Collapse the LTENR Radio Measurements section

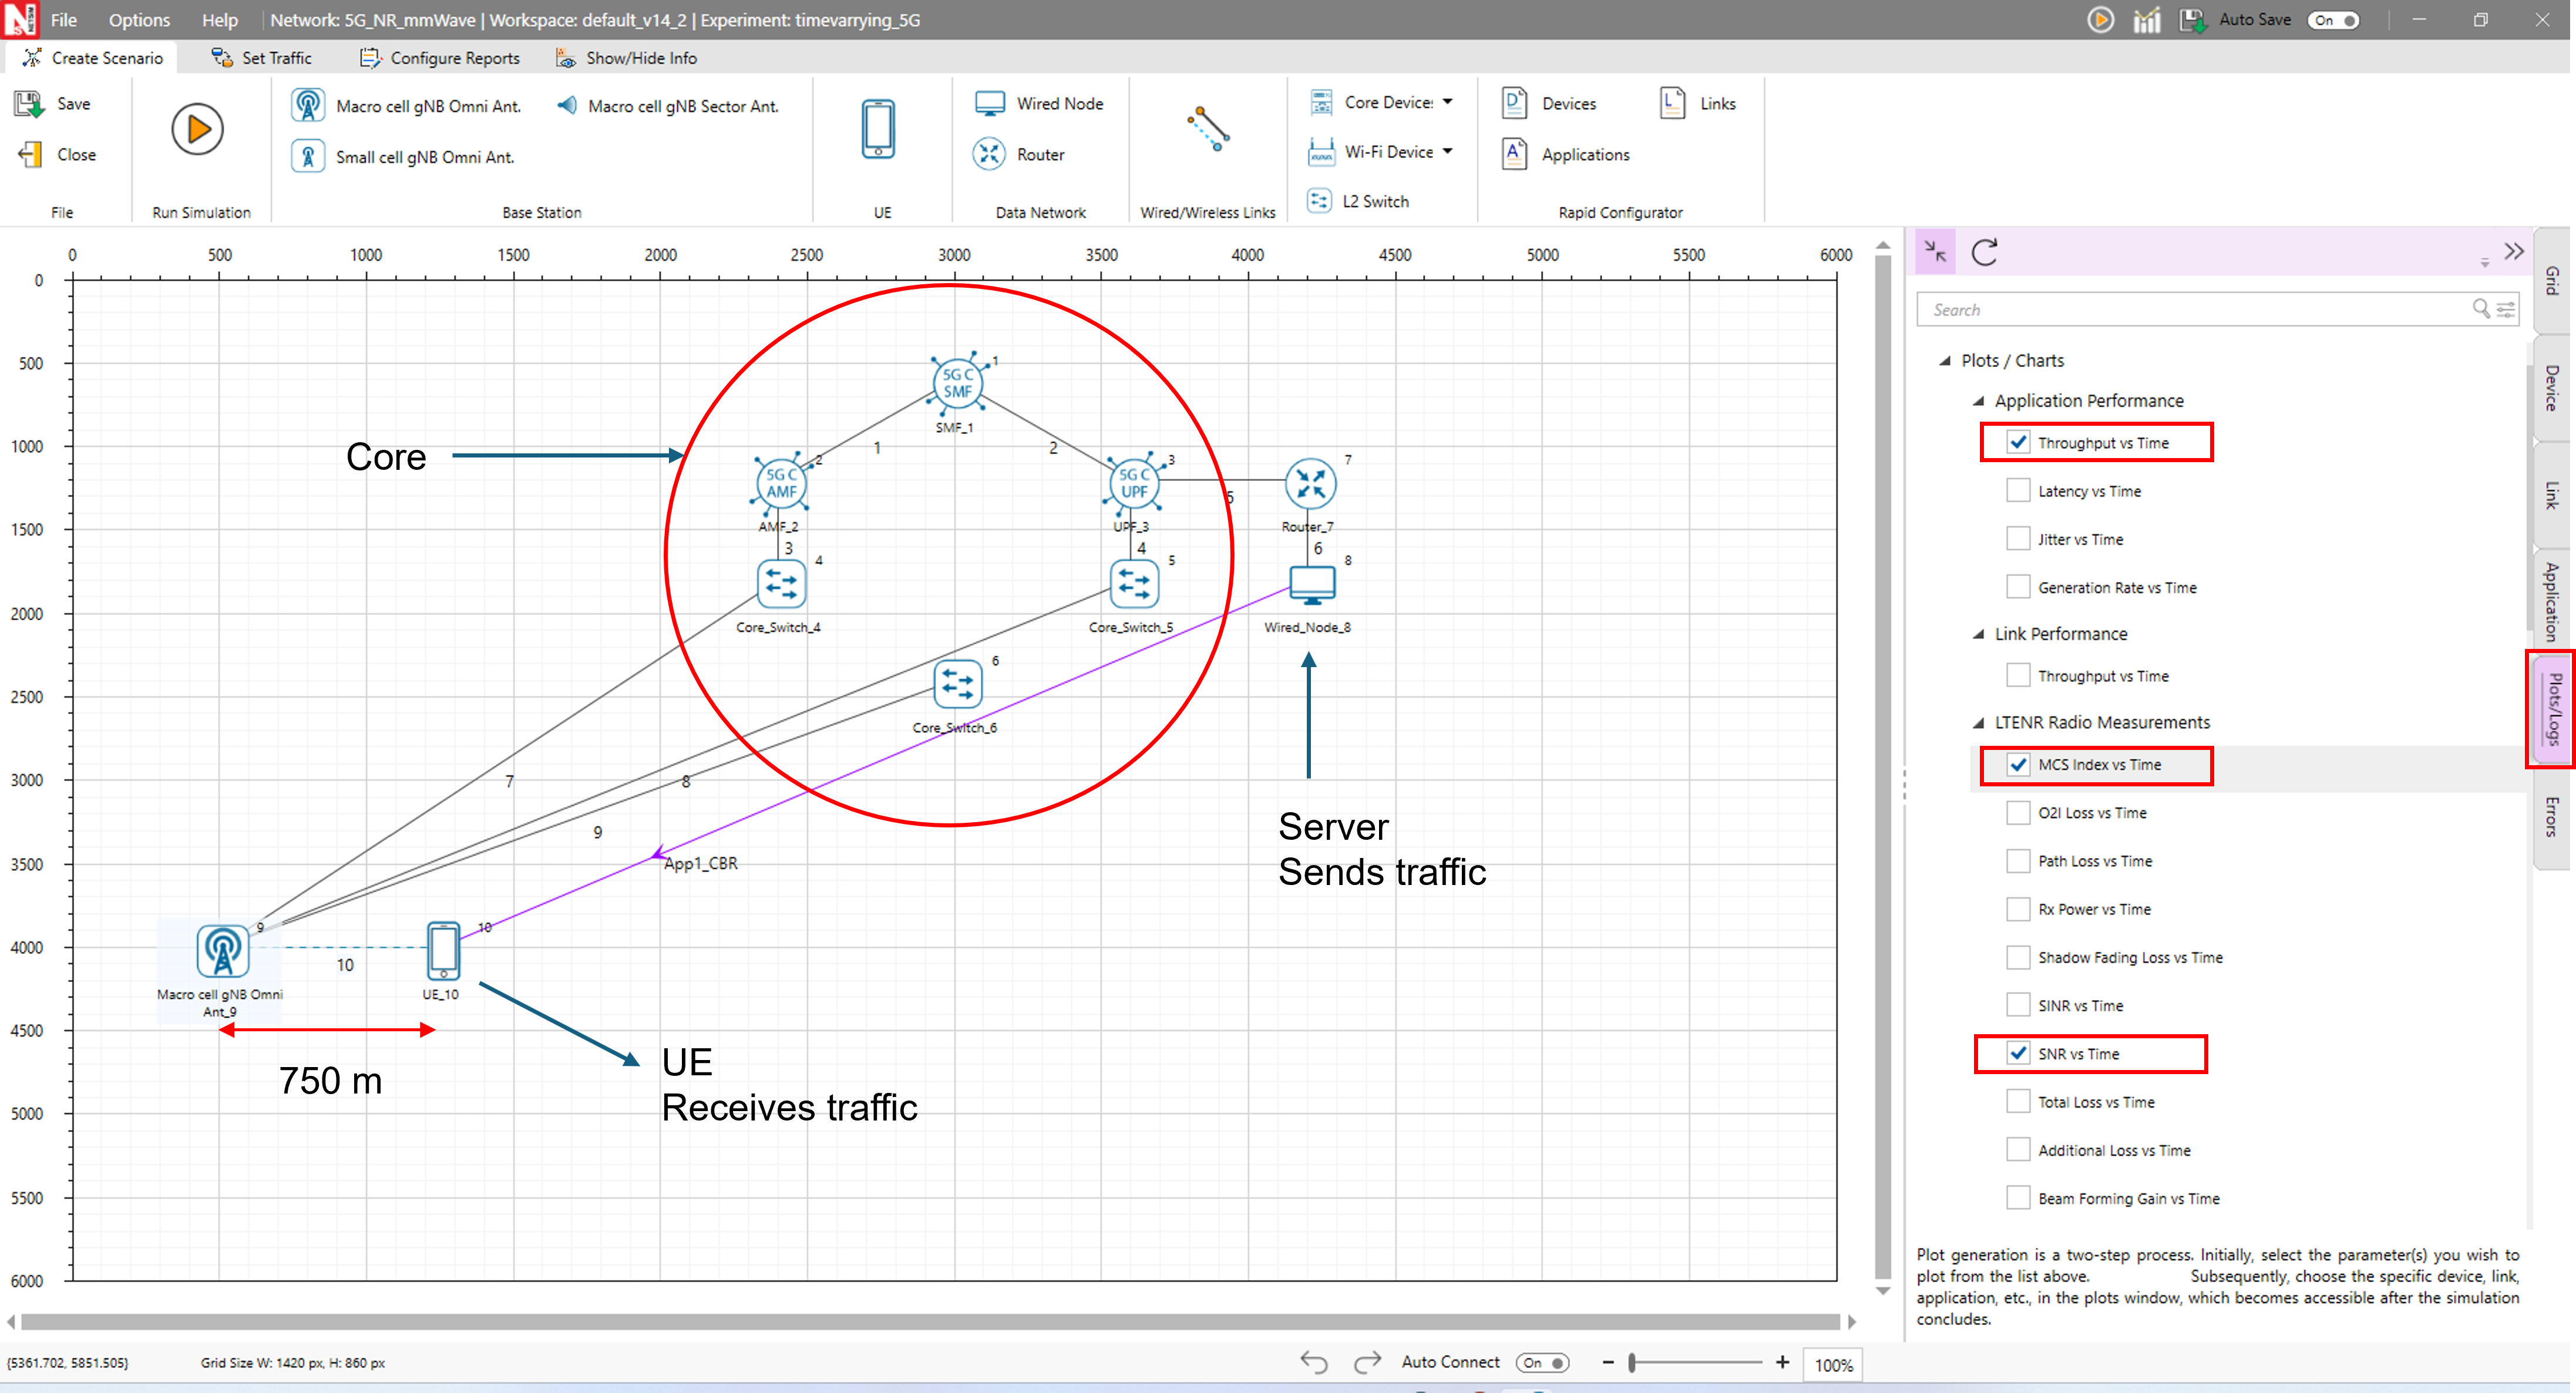click(1978, 722)
